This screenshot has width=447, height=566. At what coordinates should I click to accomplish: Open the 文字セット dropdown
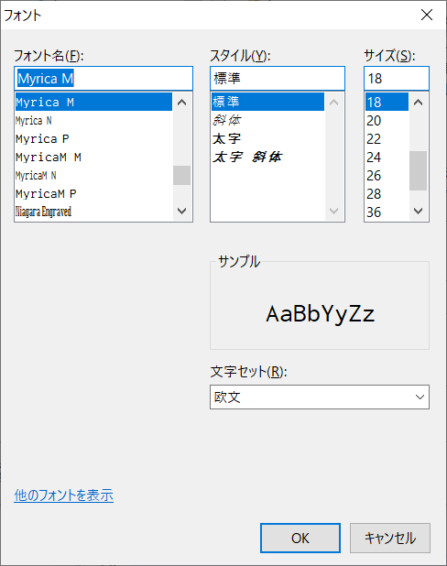(x=320, y=397)
